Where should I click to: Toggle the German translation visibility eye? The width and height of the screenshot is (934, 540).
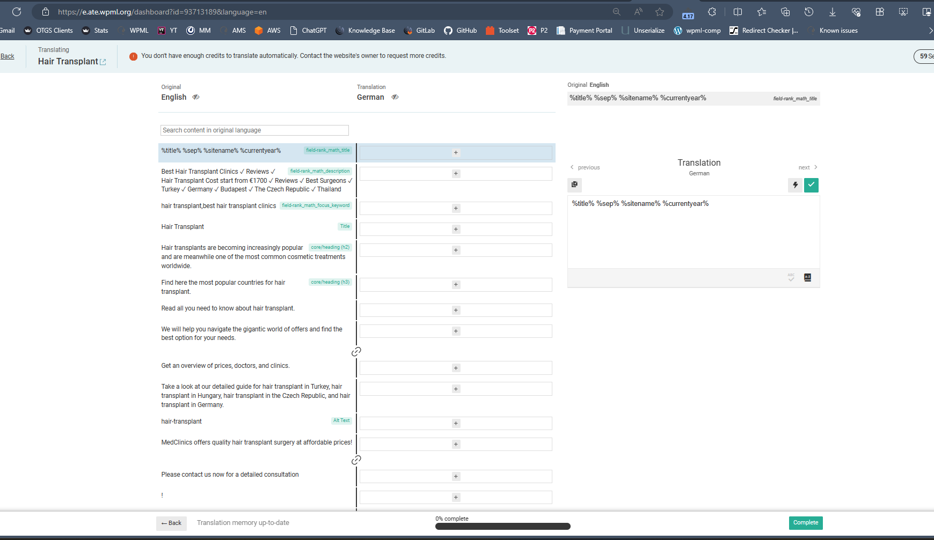click(395, 97)
